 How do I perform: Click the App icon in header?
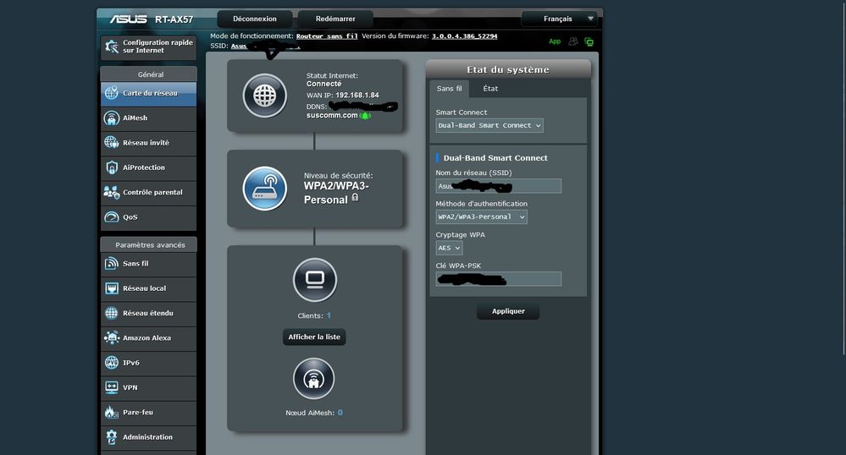tap(555, 41)
